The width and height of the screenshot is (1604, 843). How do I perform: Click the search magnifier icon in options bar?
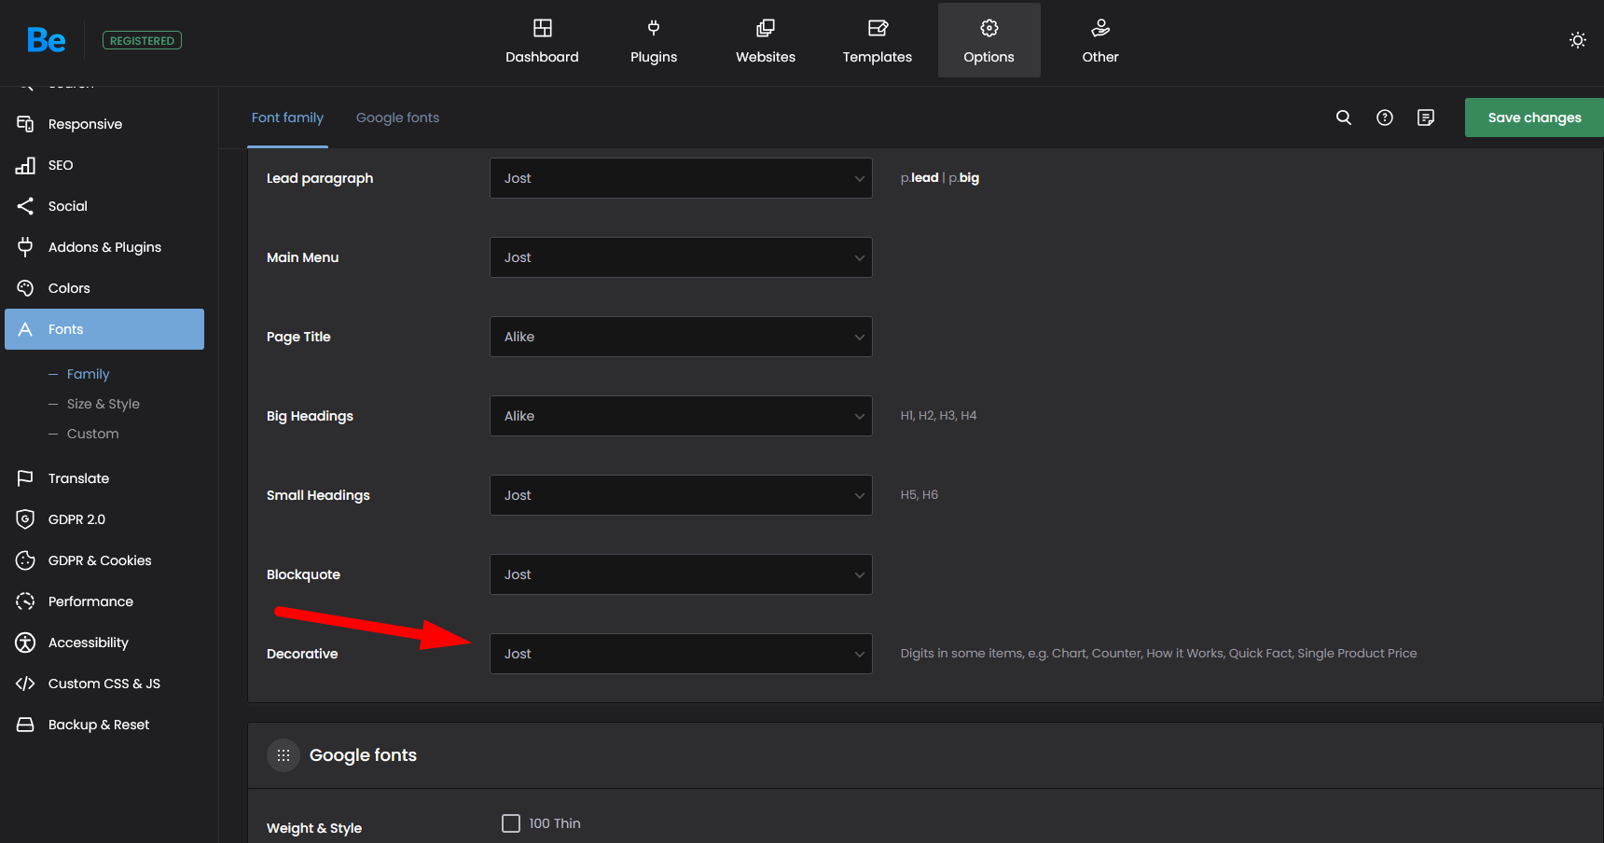pyautogui.click(x=1343, y=117)
